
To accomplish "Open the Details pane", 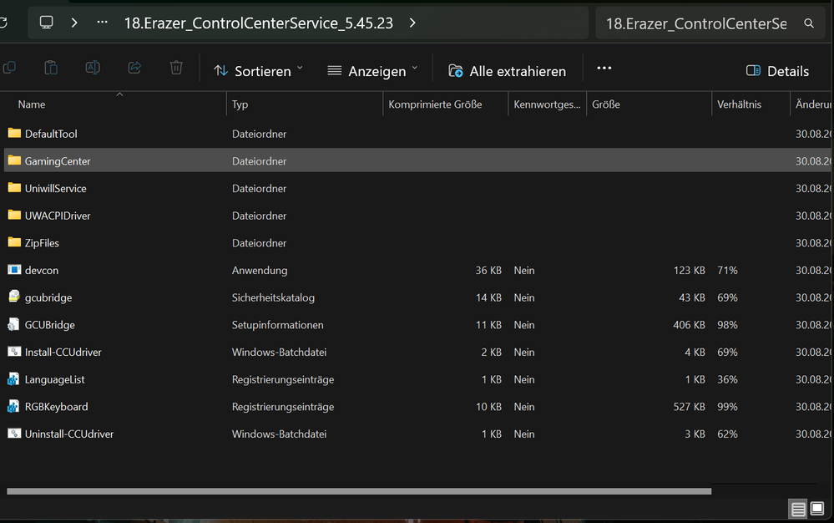I will point(776,71).
